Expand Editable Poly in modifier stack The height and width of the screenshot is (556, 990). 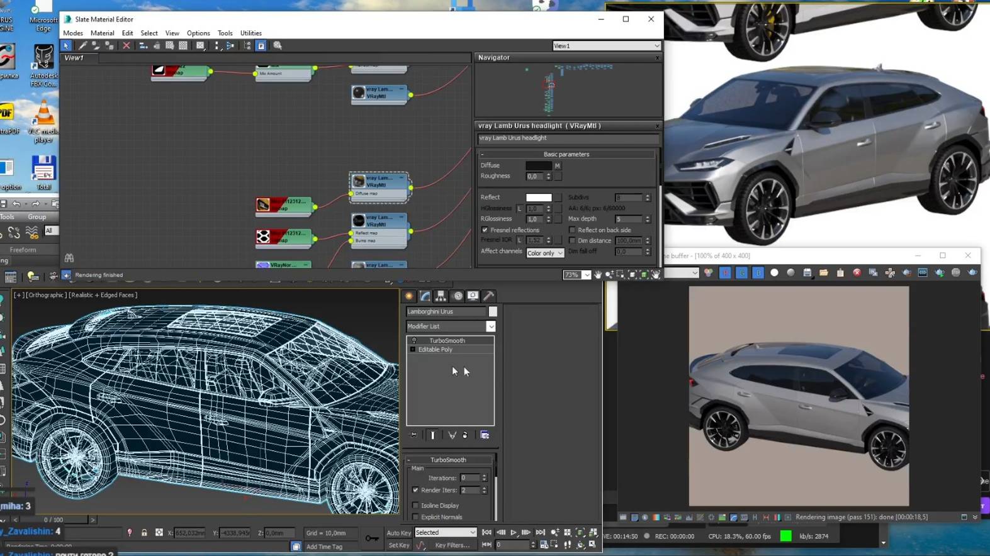(413, 350)
